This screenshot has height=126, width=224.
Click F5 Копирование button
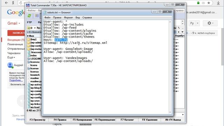click(83, 120)
